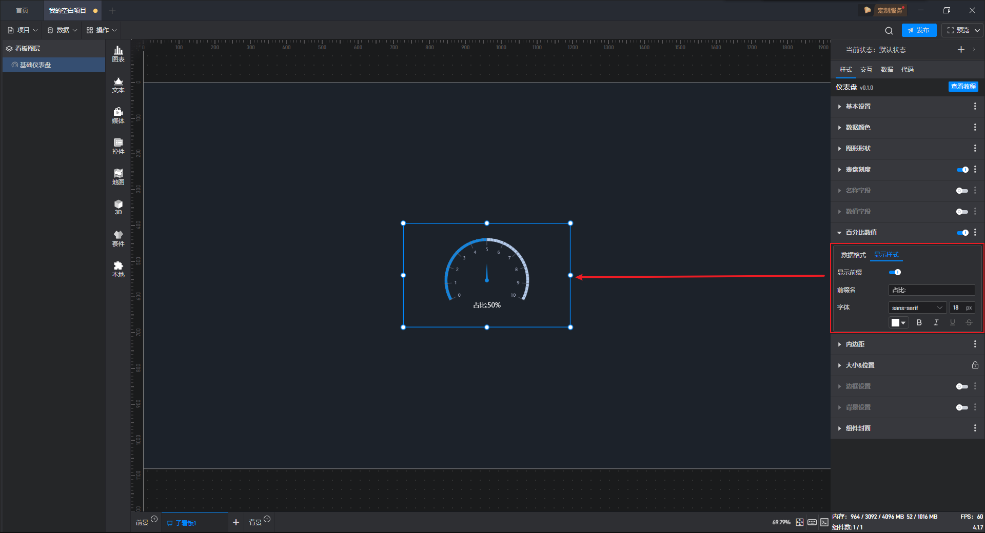The height and width of the screenshot is (533, 985).
Task: Switch to the 首页 tab
Action: 22,10
